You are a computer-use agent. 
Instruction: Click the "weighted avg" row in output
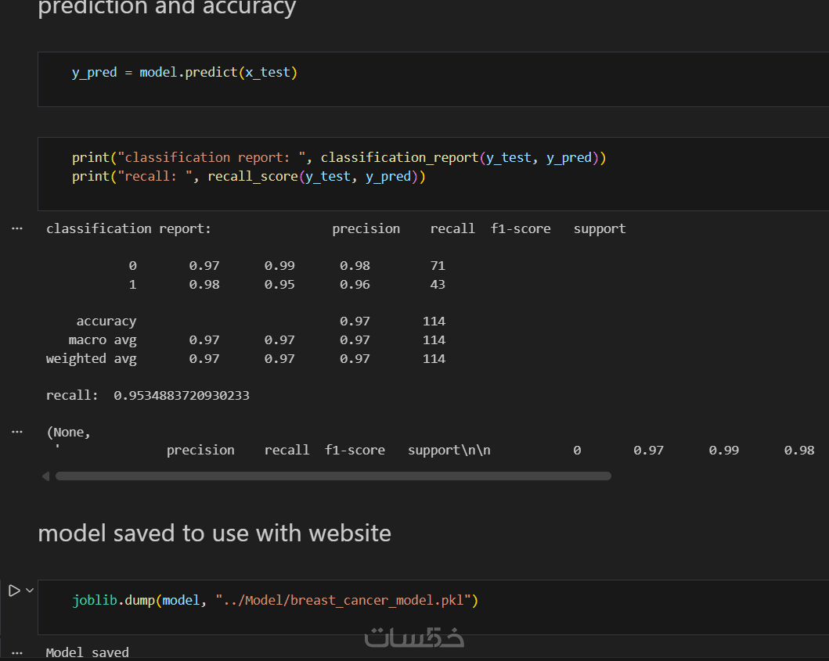[x=92, y=359]
